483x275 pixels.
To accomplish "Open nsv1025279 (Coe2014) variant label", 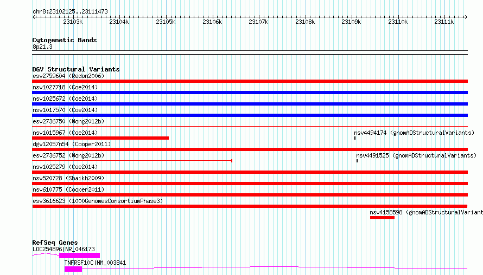I will click(x=65, y=167).
